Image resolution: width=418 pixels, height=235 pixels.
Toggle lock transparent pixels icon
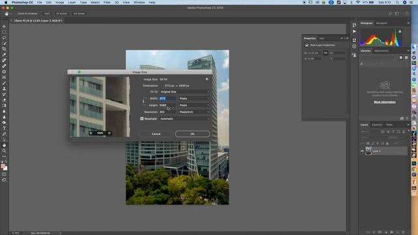[x=368, y=144]
